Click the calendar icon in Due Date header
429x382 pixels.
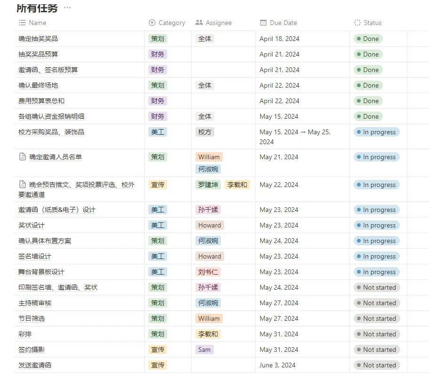[x=263, y=23]
